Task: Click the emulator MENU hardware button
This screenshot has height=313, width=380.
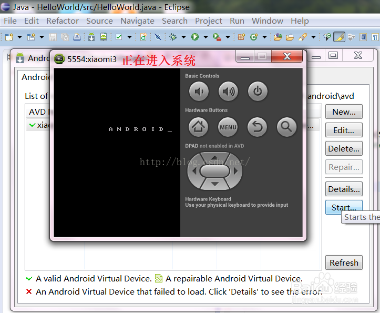Action: tap(228, 127)
